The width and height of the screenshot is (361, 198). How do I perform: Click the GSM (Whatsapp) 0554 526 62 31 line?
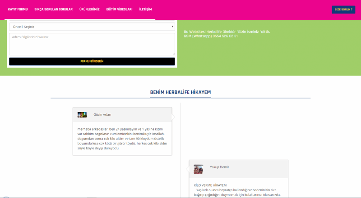click(211, 36)
